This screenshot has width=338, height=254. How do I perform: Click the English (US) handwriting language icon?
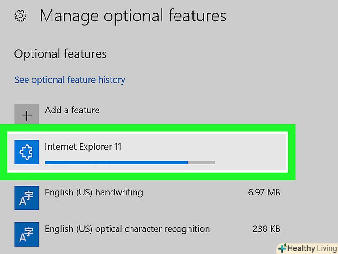coord(26,198)
